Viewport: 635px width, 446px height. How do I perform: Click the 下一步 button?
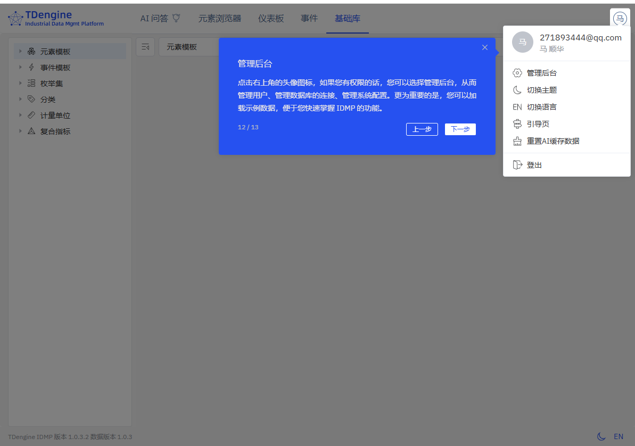click(460, 129)
